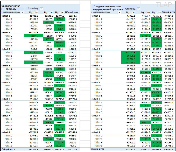176x152 pixels.
Task: Select Общий итог column header in net profit table
Action: click(72, 12)
